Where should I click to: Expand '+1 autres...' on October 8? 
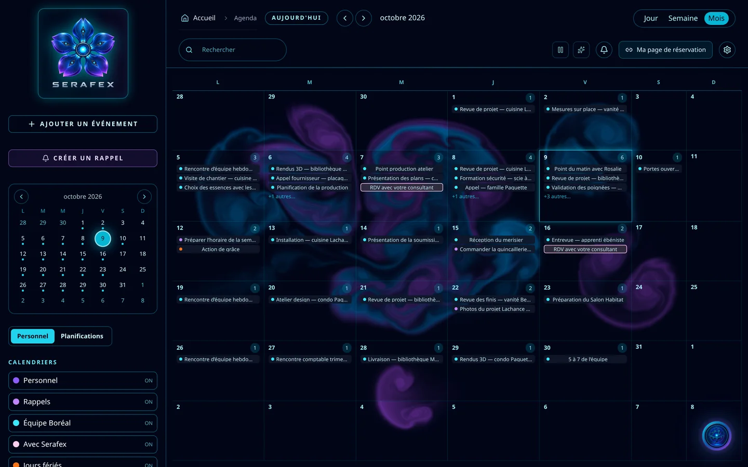(x=465, y=197)
